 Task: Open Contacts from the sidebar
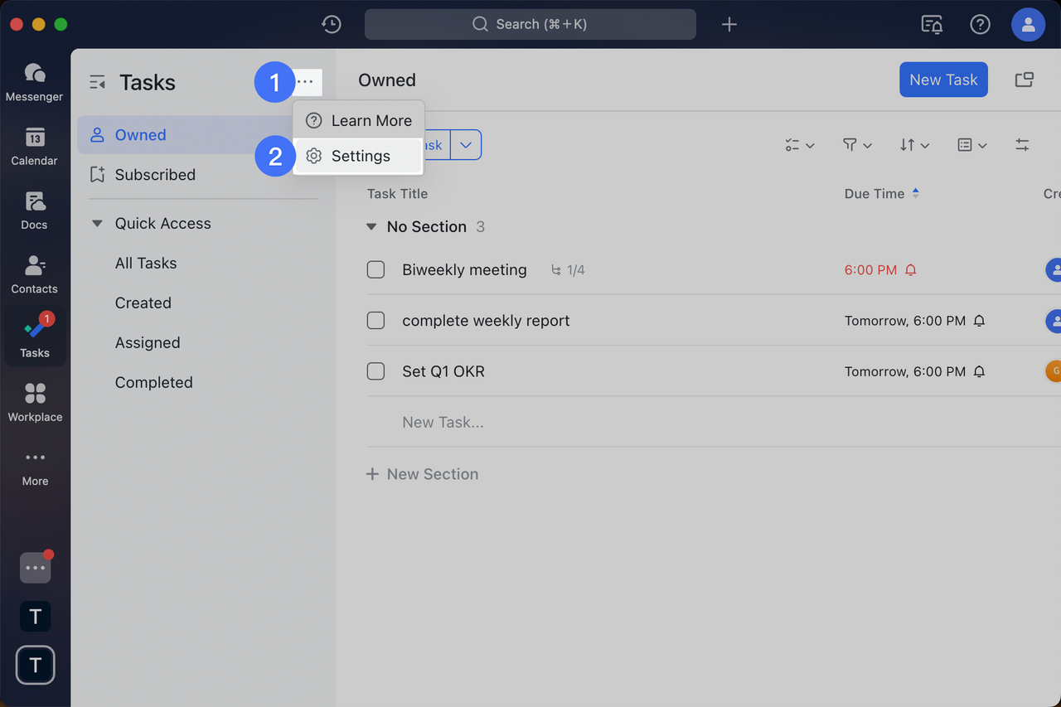pyautogui.click(x=35, y=274)
